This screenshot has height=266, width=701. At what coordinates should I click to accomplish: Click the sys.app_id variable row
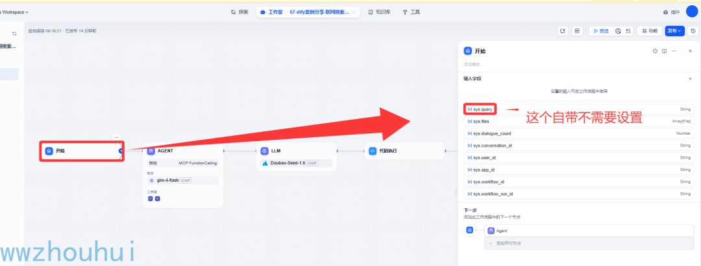pyautogui.click(x=579, y=170)
